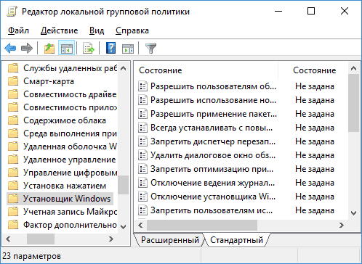
Task: Click the 23 параметров status bar text
Action: point(31,256)
